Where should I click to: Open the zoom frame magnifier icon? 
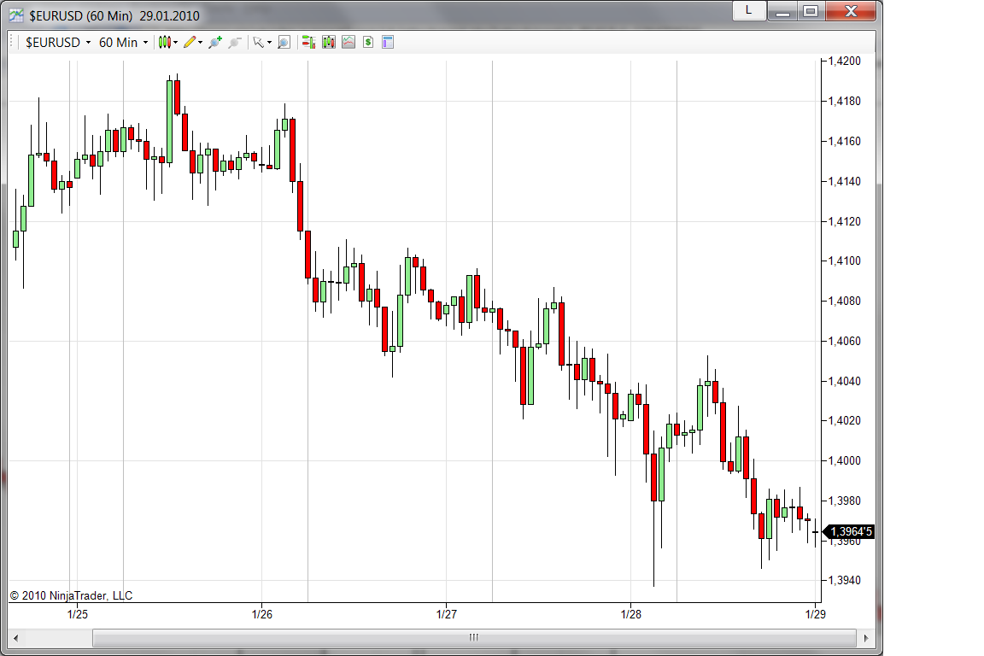(284, 42)
